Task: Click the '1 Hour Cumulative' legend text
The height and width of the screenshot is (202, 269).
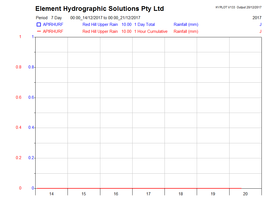Action: pos(151,31)
